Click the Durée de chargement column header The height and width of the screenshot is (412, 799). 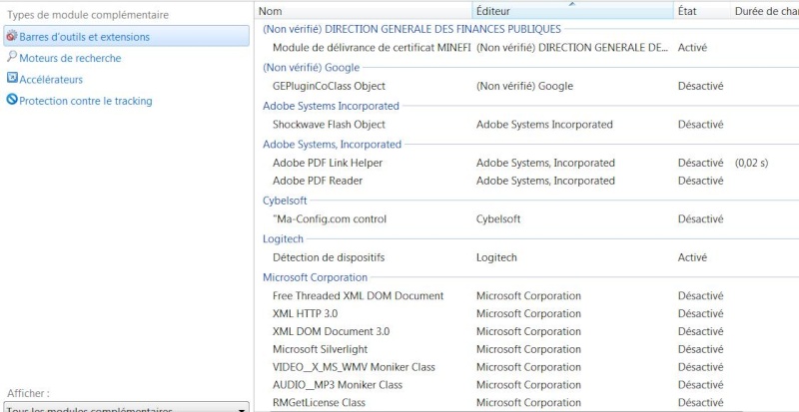[765, 11]
